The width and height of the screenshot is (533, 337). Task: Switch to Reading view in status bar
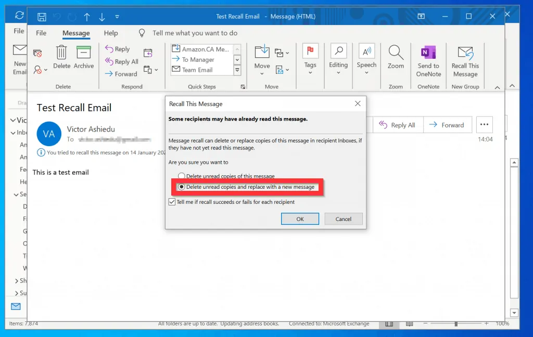click(410, 324)
